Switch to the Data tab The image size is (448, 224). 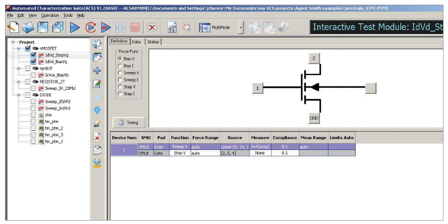coord(136,42)
